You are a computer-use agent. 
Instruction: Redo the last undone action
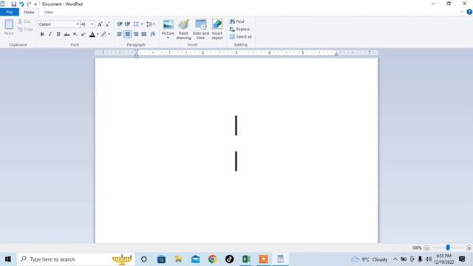coord(29,4)
